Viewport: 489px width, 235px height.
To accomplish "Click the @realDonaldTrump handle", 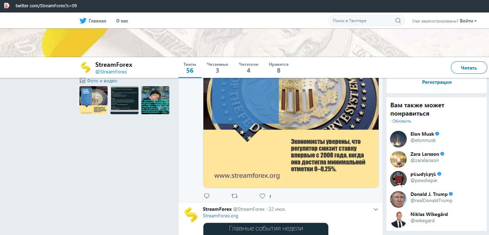I will [x=431, y=200].
